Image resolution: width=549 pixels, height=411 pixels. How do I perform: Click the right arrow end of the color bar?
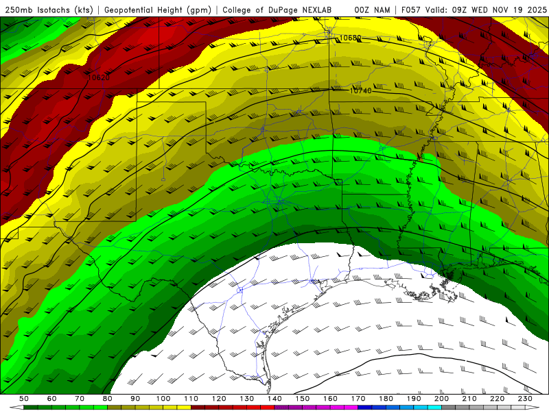coord(533,408)
